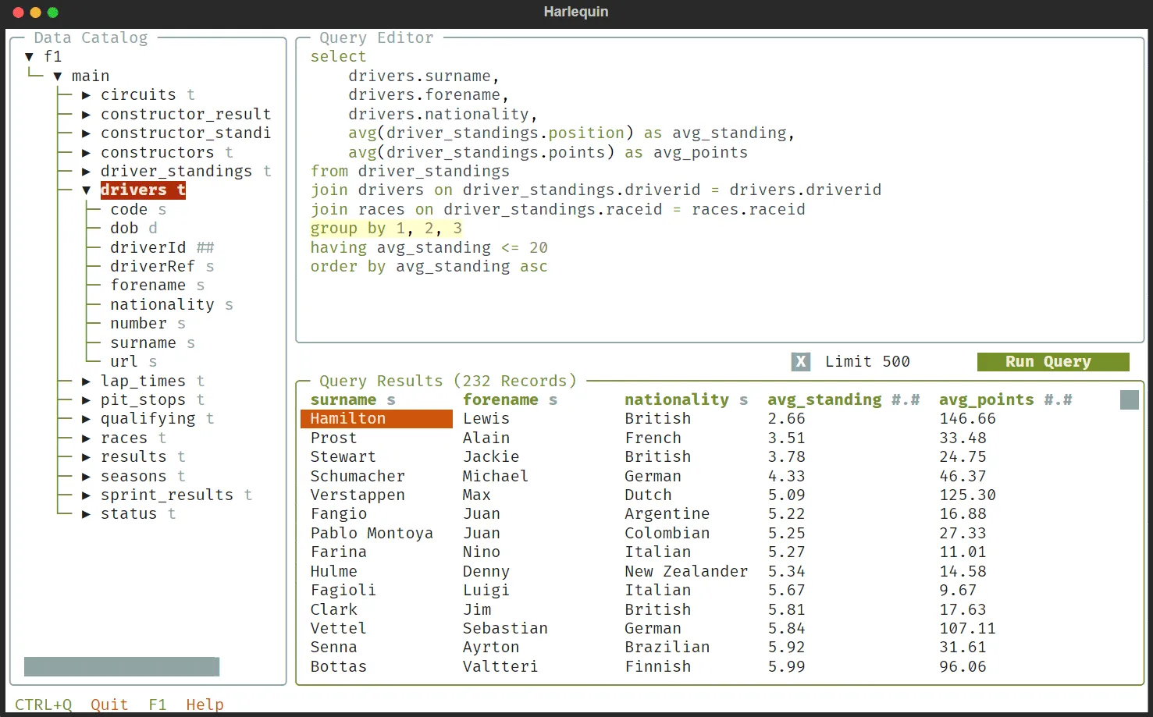Select the Verstappen result cell

(x=358, y=495)
